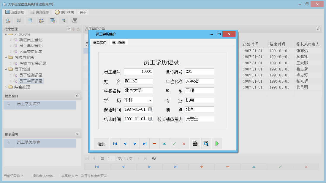Cancel edits with the red X icon
Image resolution: width=326 pixels, height=183 pixels.
184,144
